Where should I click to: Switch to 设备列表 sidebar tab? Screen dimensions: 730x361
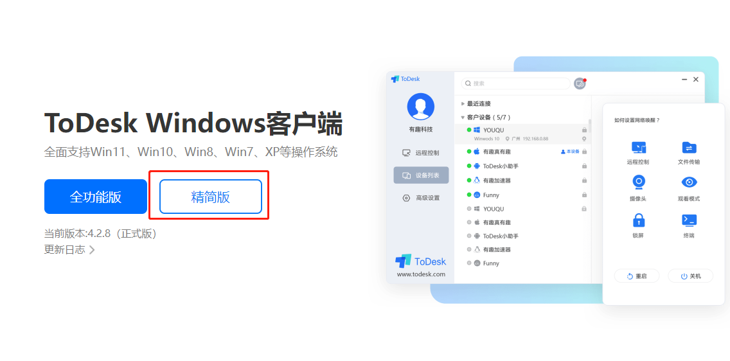(421, 175)
